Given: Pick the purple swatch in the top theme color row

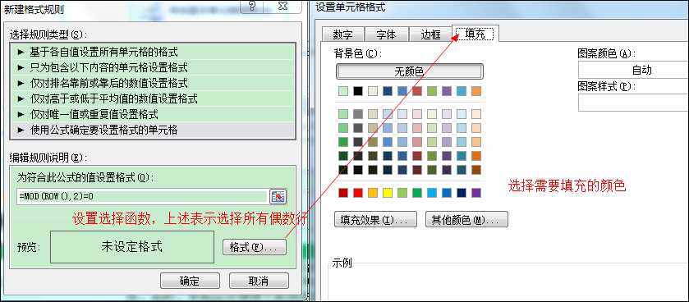Looking at the screenshot, I should [447, 91].
